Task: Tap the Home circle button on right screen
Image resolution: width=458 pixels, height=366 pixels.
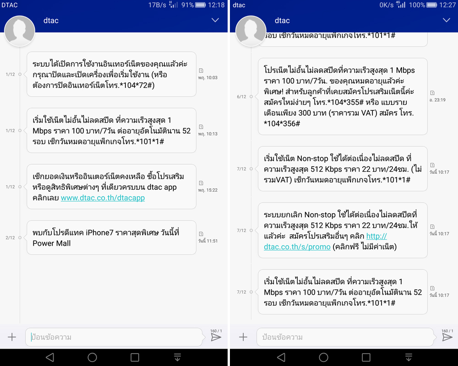Action: [x=324, y=357]
